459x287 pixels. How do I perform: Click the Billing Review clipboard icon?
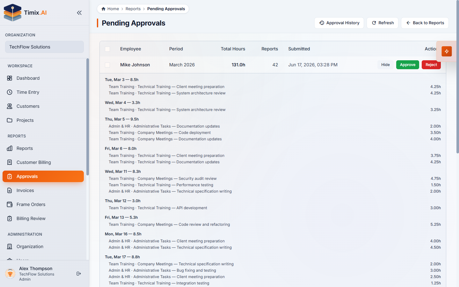pyautogui.click(x=10, y=218)
